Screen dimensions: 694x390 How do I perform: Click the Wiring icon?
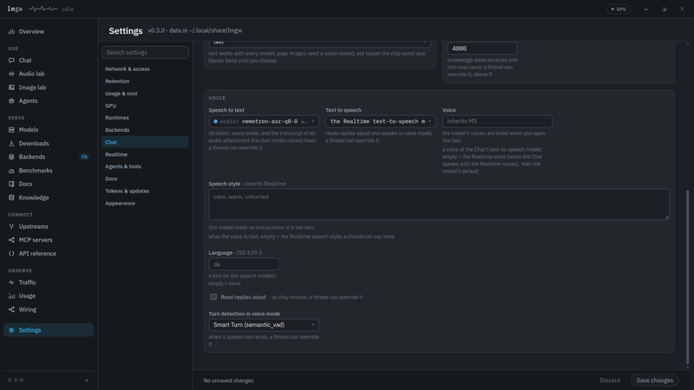click(x=11, y=309)
